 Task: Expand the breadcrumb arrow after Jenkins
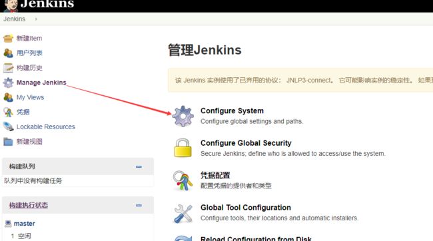click(36, 19)
